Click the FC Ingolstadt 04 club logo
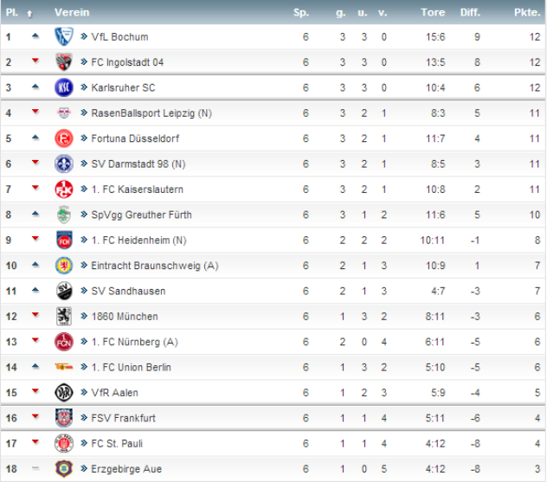Screen dimensions: 547x482 64,62
